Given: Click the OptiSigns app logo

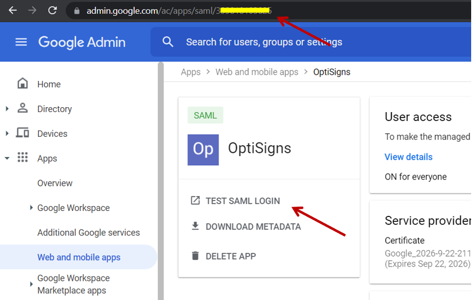Looking at the screenshot, I should tap(203, 149).
